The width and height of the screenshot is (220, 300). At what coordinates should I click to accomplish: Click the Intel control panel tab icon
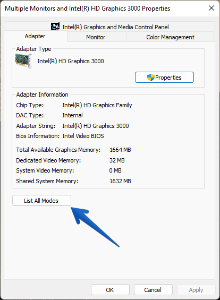[x=55, y=27]
